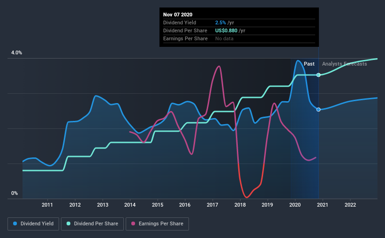Click the tooltip 'Dividend Yield' row label
385x238 pixels.
pos(180,22)
